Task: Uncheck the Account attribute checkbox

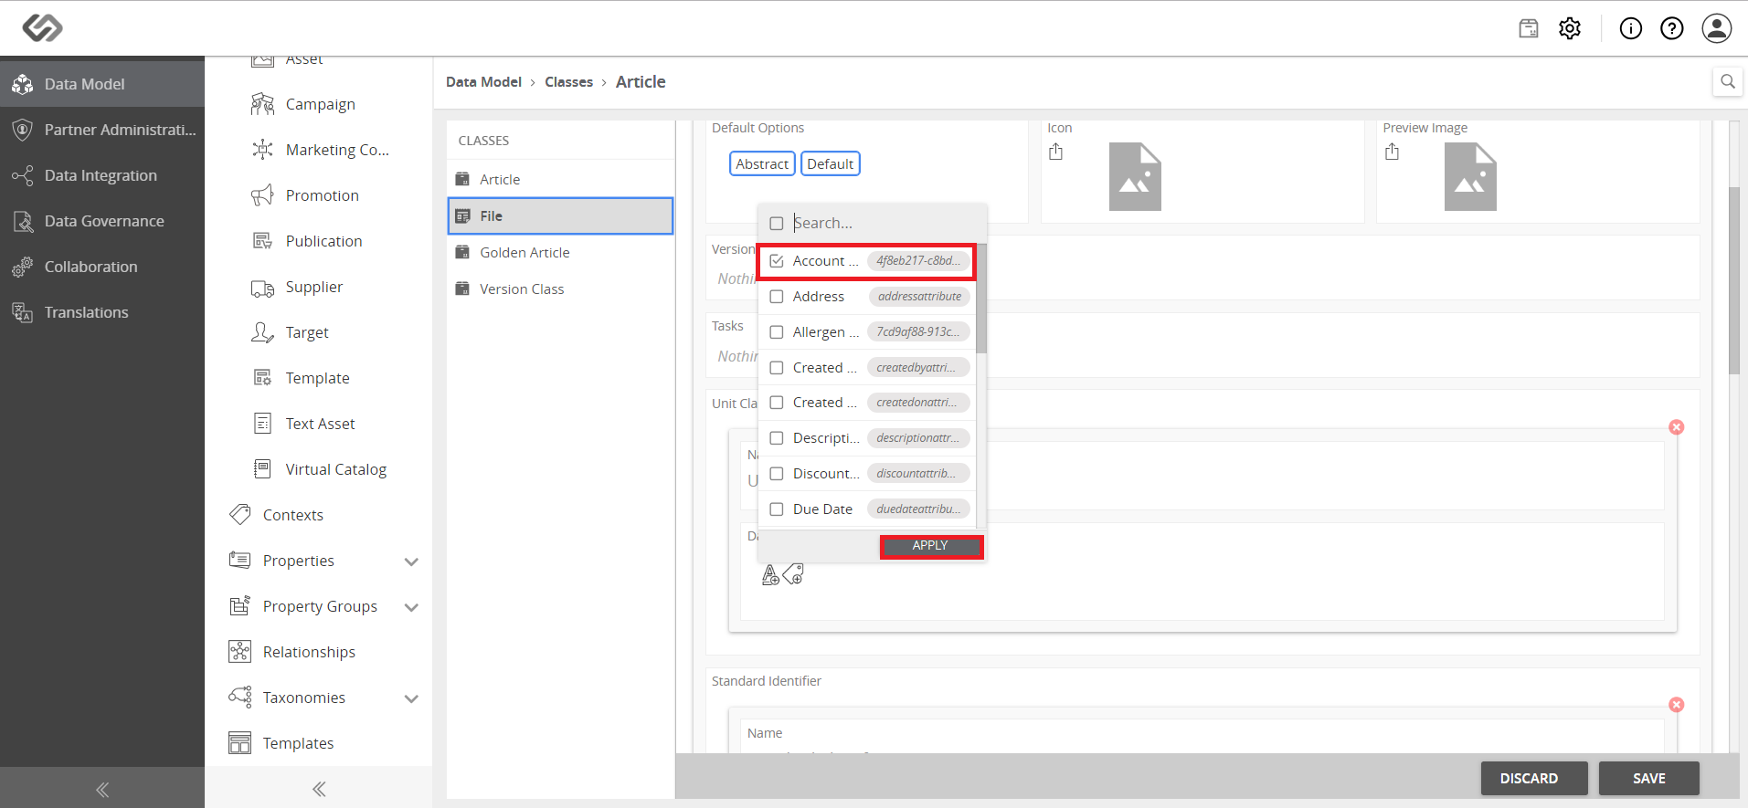Action: 777,261
